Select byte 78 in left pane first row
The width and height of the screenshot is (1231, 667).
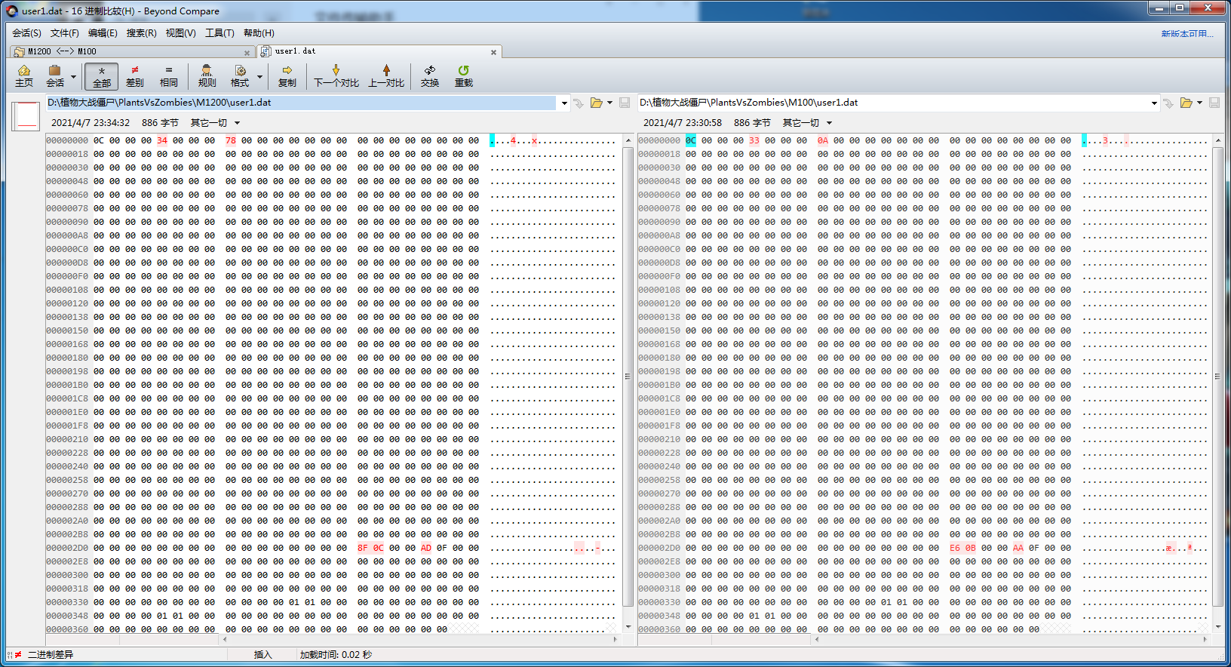click(231, 140)
